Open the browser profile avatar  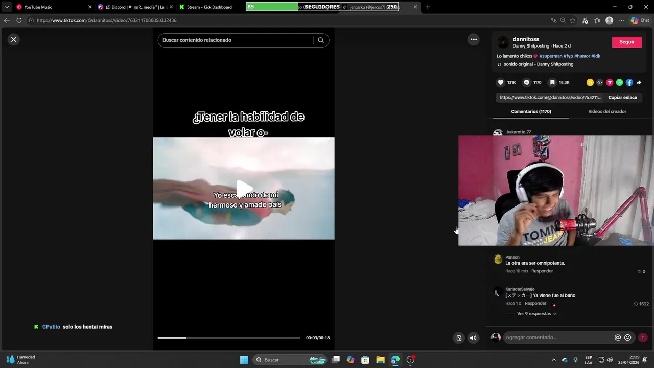pos(609,20)
